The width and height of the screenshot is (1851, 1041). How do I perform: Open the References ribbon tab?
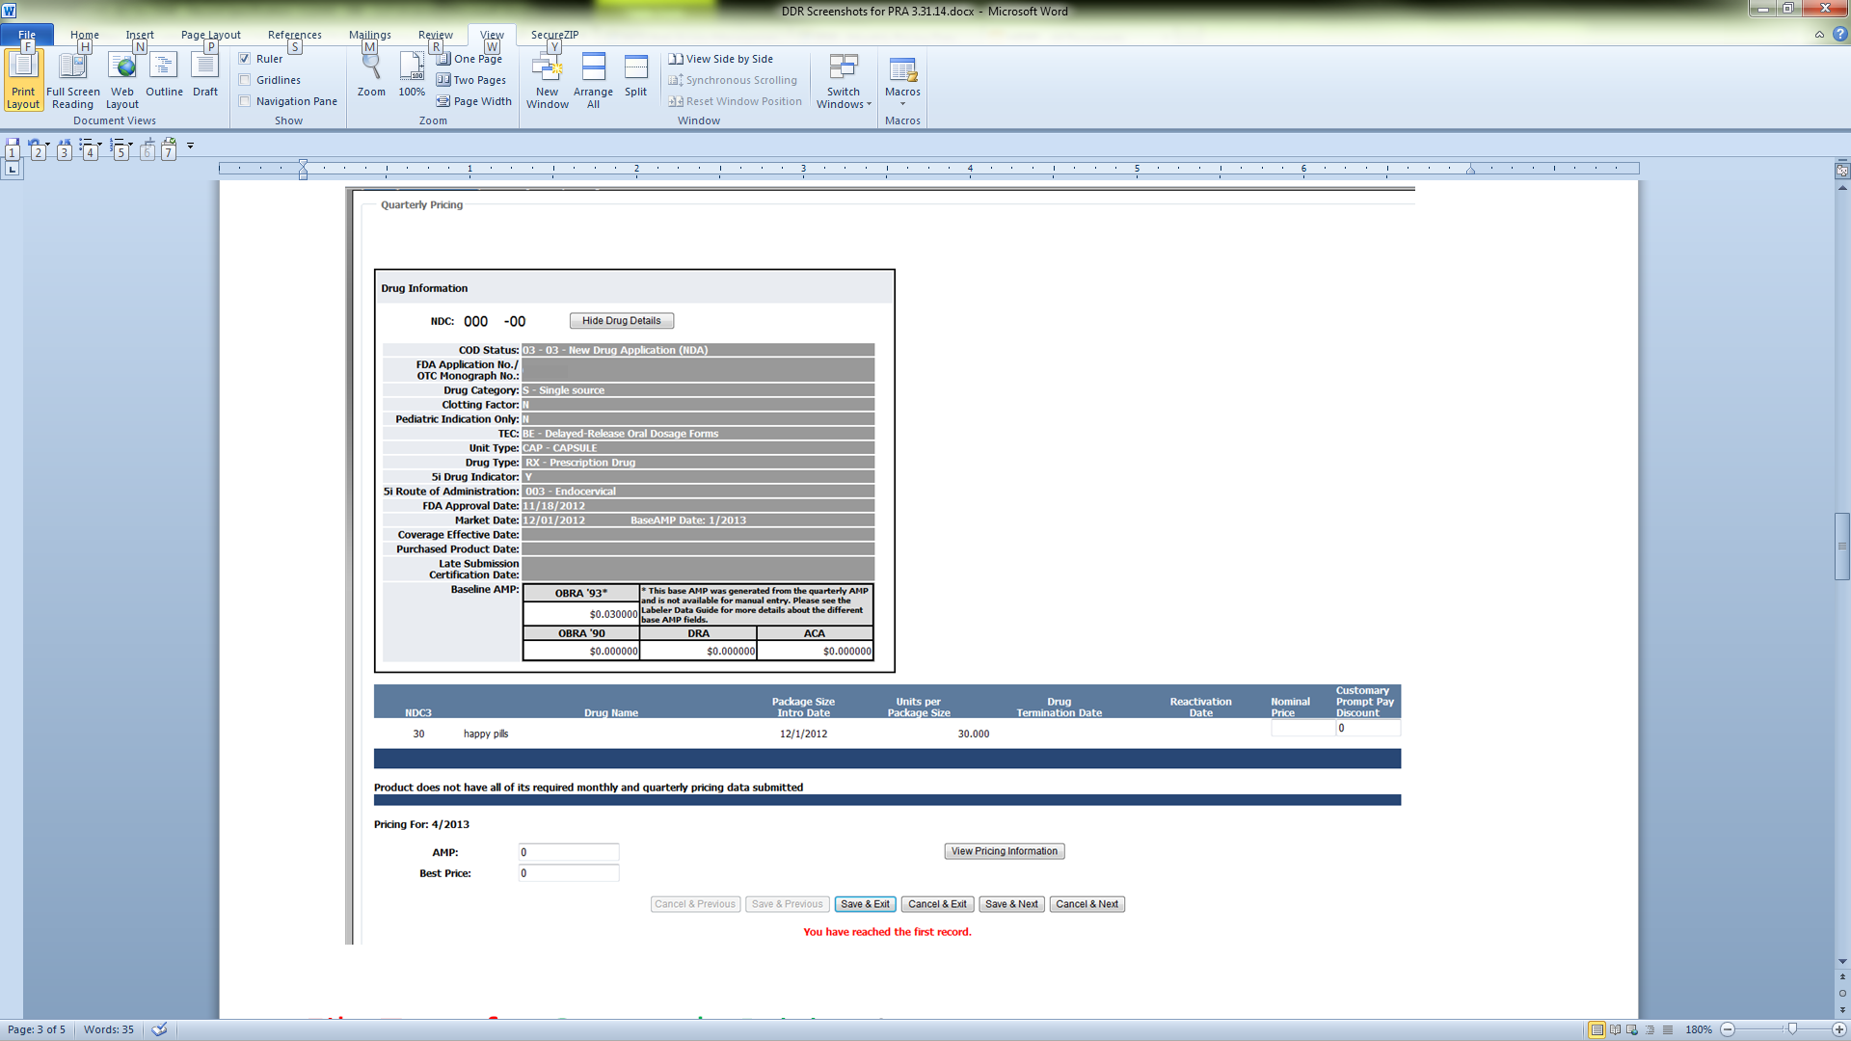[294, 35]
